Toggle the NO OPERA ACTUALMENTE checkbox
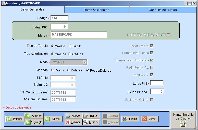Image resolution: width=198 pixels, height=130 pixels. tap(168, 35)
